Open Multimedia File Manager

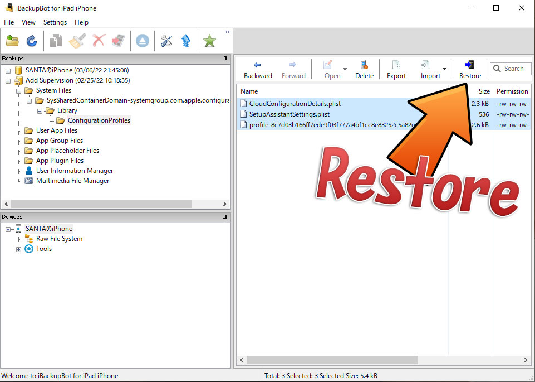pyautogui.click(x=73, y=181)
